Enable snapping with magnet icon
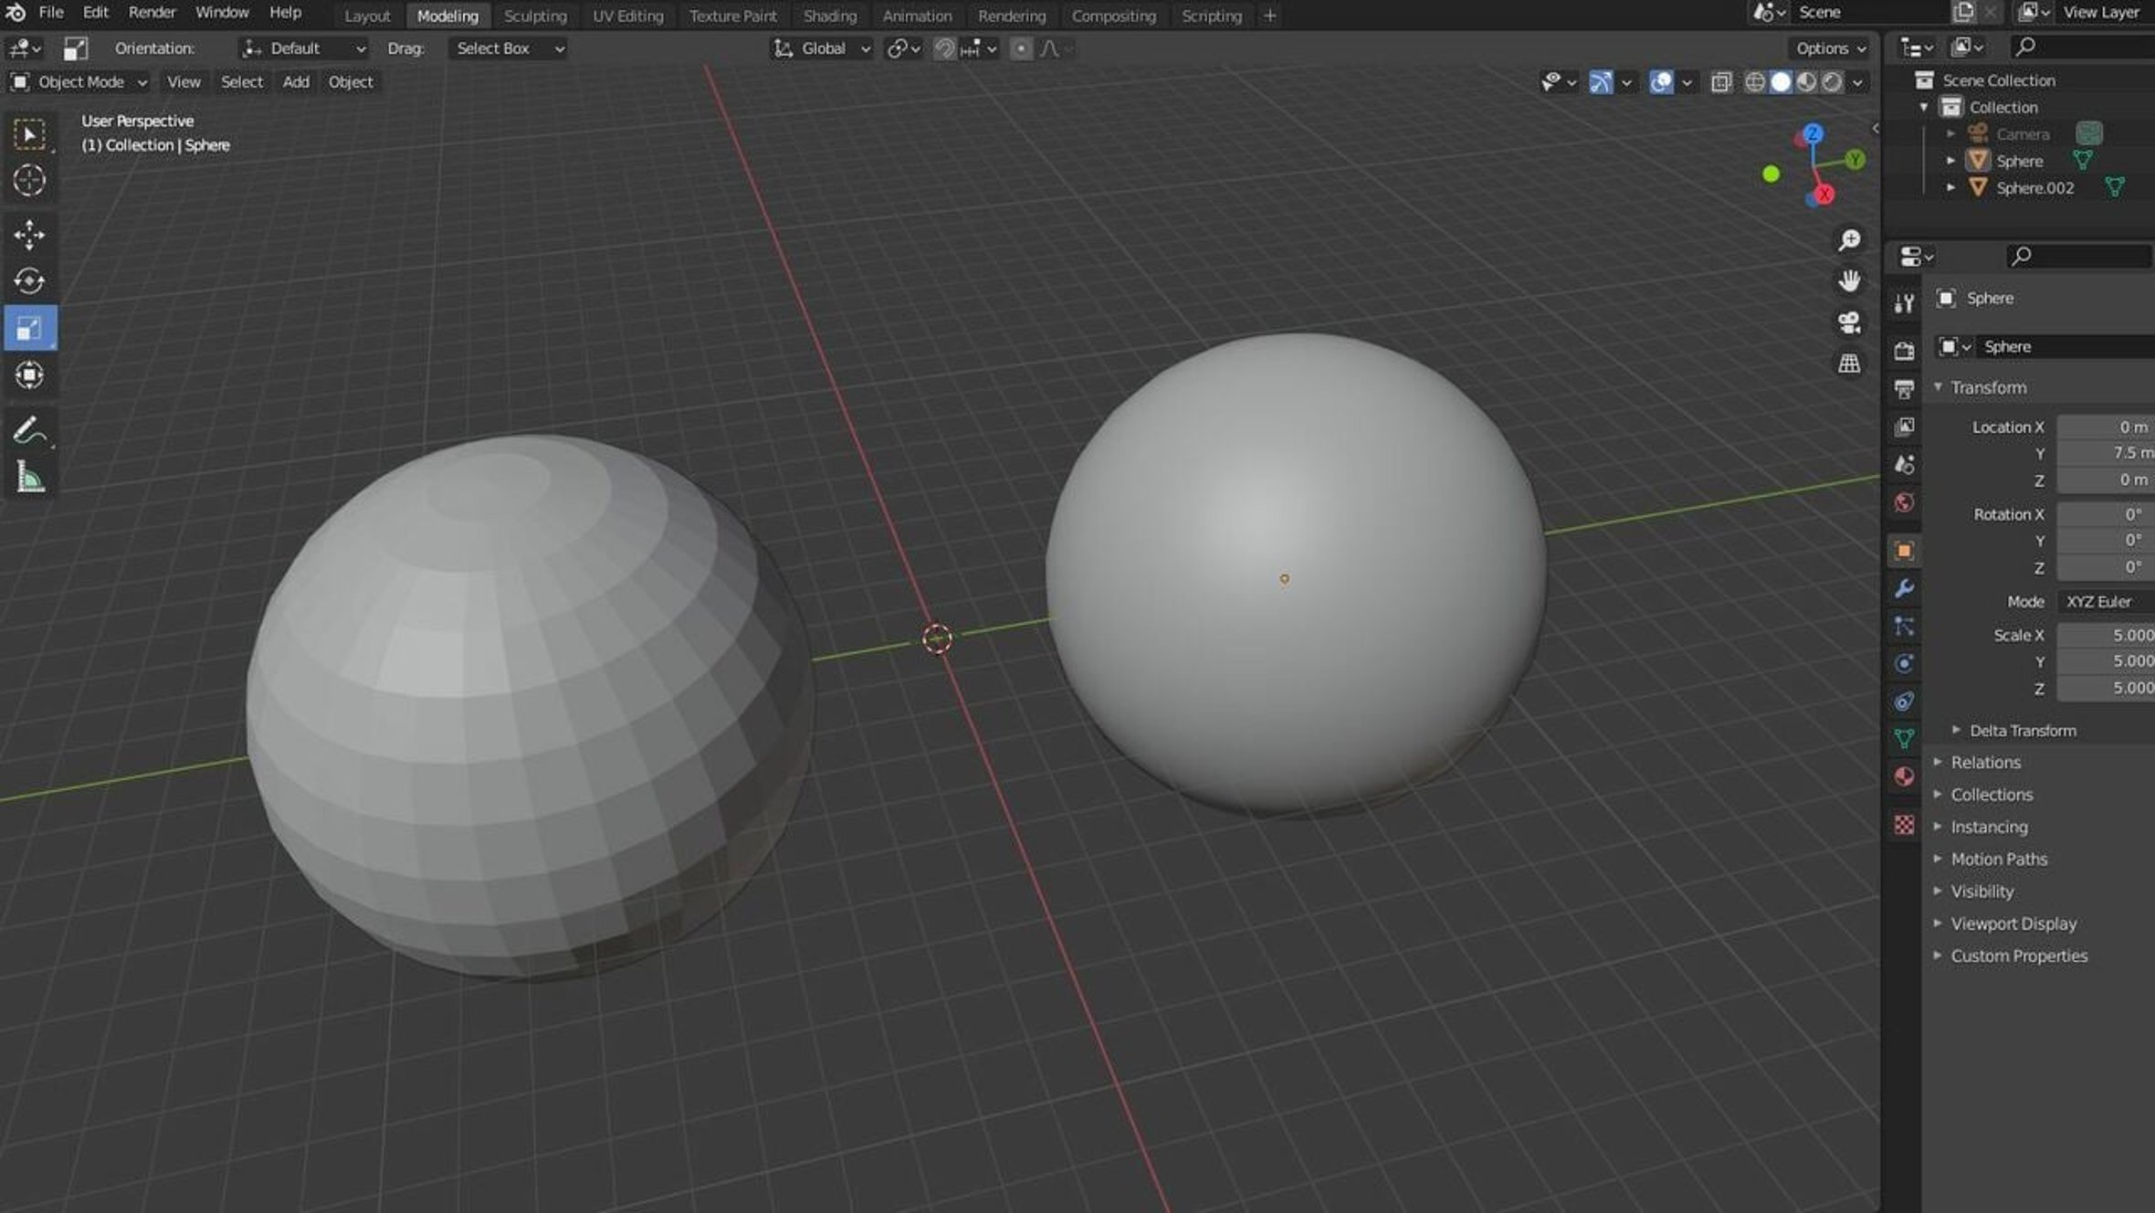The width and height of the screenshot is (2155, 1213). [x=944, y=48]
